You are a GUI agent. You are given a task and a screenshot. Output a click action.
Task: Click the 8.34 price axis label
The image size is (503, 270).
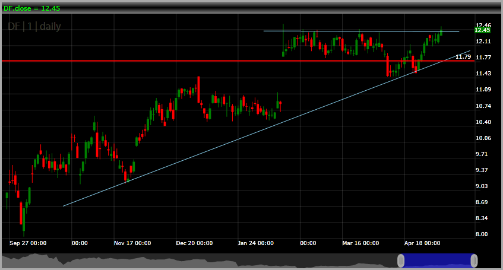click(482, 218)
